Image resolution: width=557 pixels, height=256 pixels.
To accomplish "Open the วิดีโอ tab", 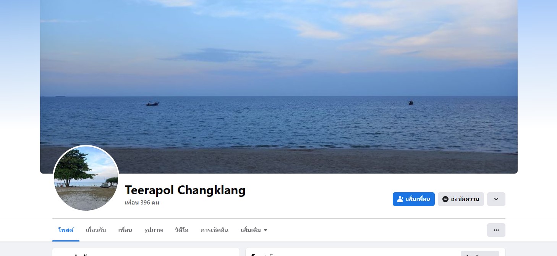I will point(182,230).
